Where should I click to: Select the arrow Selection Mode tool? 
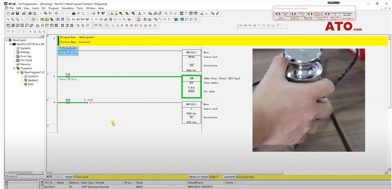(x=69, y=20)
